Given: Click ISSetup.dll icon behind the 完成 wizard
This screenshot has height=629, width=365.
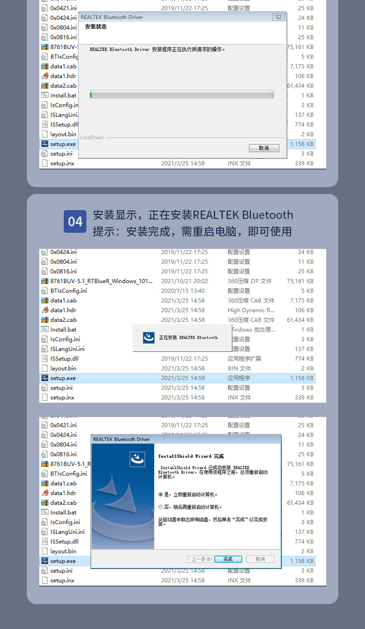Looking at the screenshot, I should pyautogui.click(x=45, y=541).
